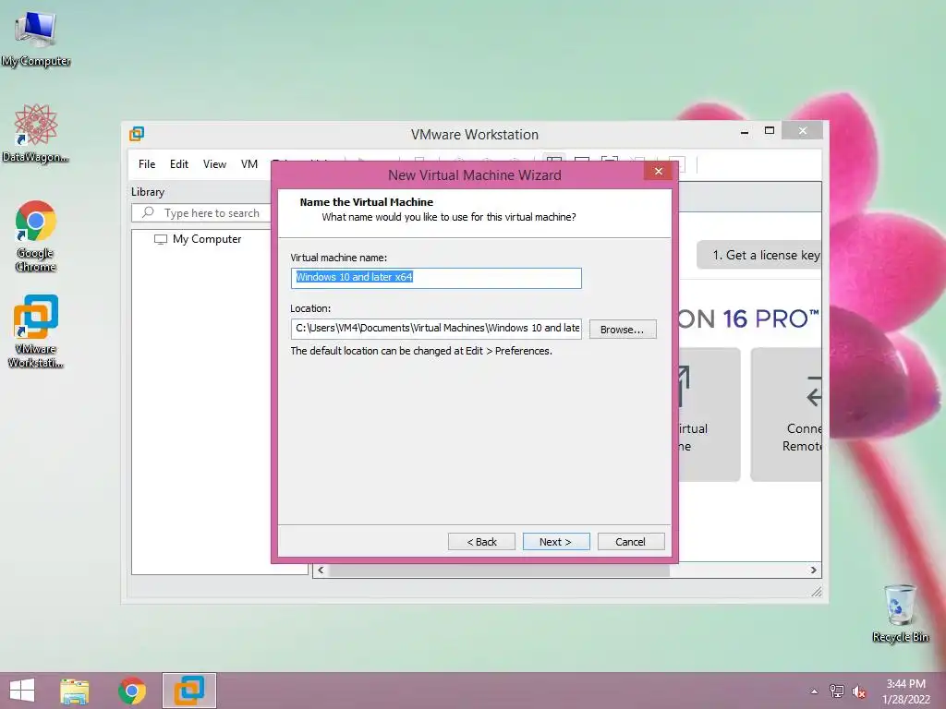This screenshot has width=946, height=709.
Task: Open My Computer desktop icon
Action: click(36, 39)
